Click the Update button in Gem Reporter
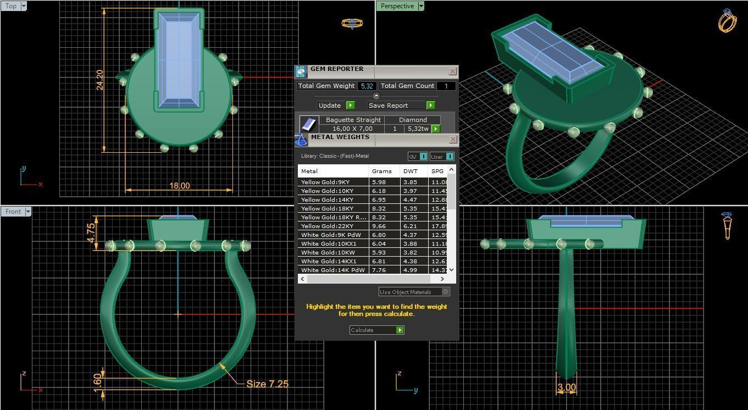The width and height of the screenshot is (748, 410). pyautogui.click(x=336, y=105)
